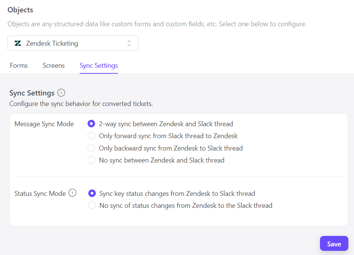This screenshot has width=354, height=255.
Task: Switch to the Forms tab
Action: pyautogui.click(x=19, y=66)
